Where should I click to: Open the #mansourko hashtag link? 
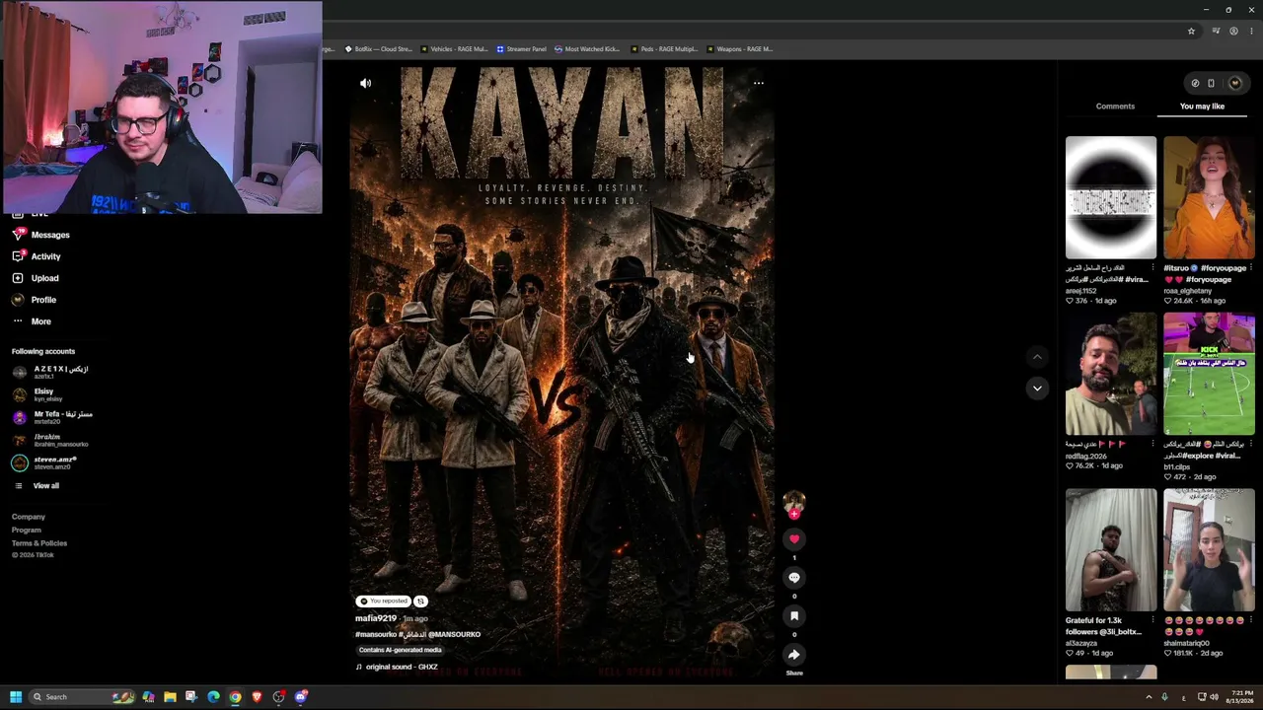pyautogui.click(x=376, y=635)
